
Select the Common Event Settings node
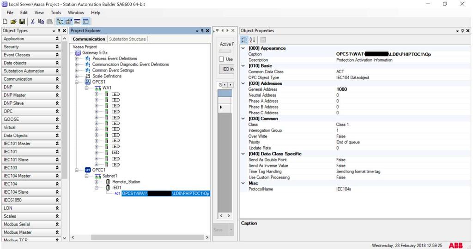[x=113, y=71]
